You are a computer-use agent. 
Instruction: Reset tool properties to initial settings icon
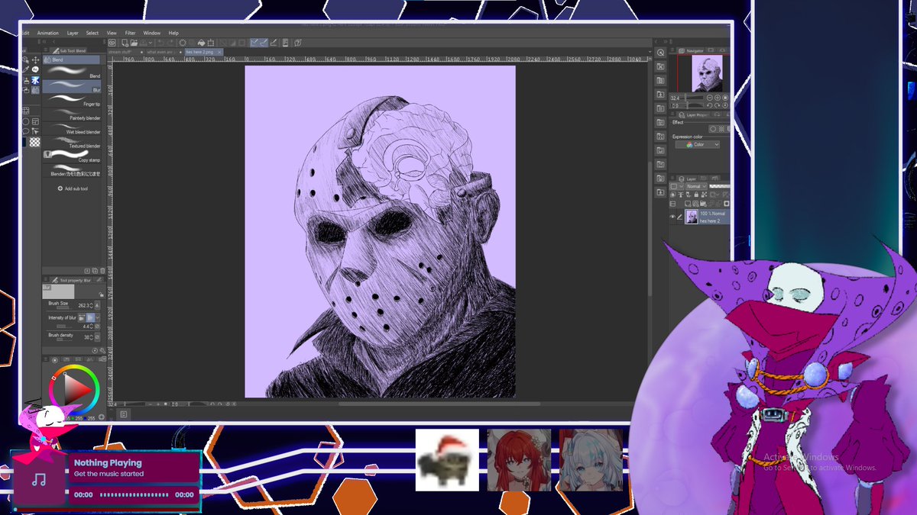[95, 350]
